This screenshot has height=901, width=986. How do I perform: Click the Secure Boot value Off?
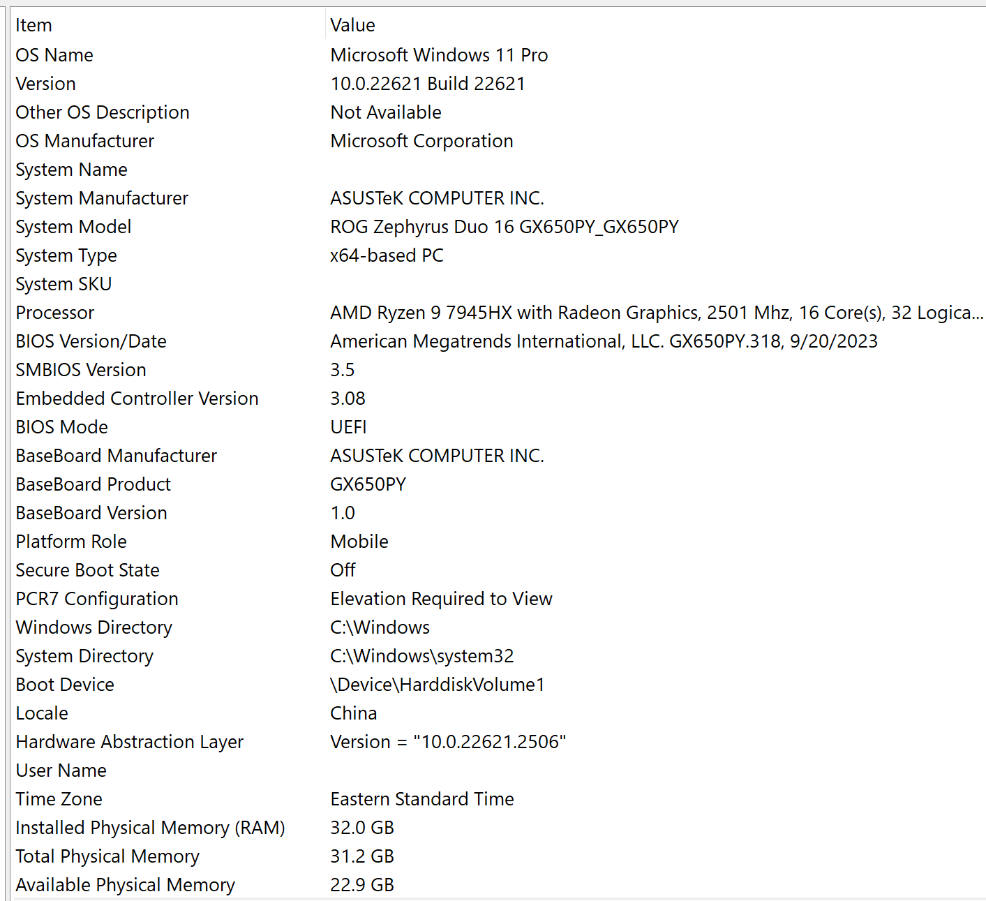point(343,570)
